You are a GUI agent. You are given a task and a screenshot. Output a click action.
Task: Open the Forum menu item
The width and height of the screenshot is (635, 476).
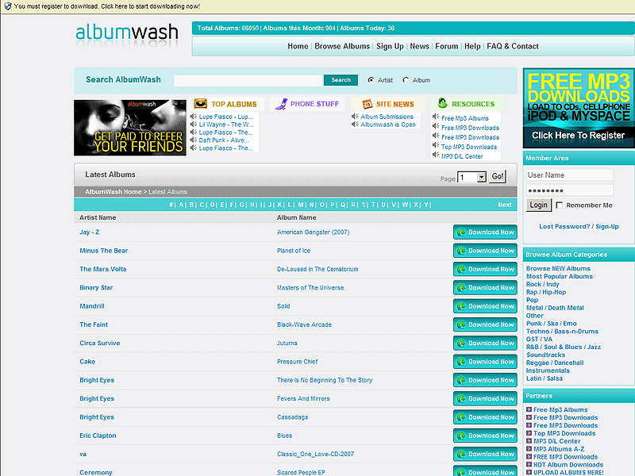tap(446, 46)
